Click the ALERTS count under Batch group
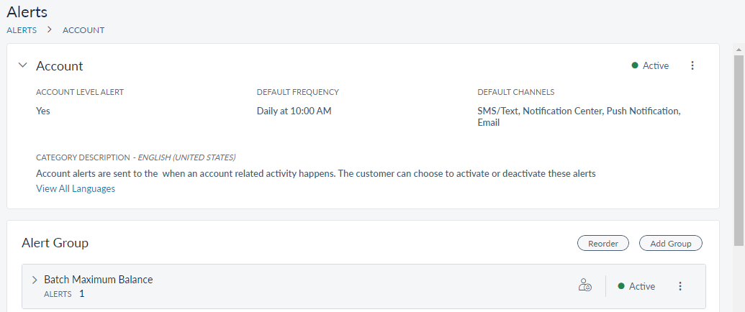Screen dimensions: 745x312 click(x=81, y=293)
